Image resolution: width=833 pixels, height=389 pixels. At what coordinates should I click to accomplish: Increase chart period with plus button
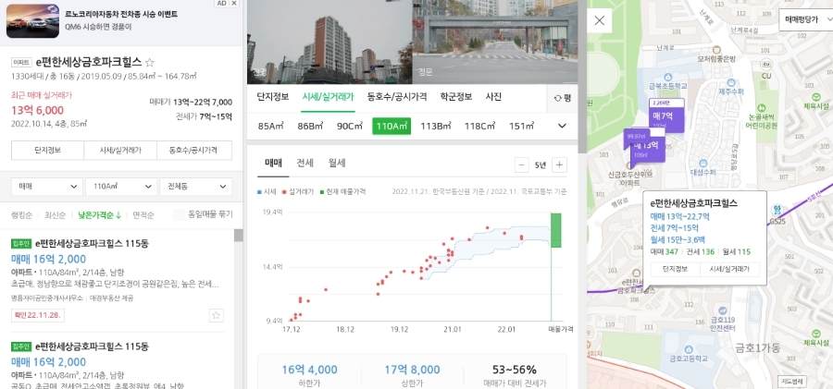click(559, 165)
